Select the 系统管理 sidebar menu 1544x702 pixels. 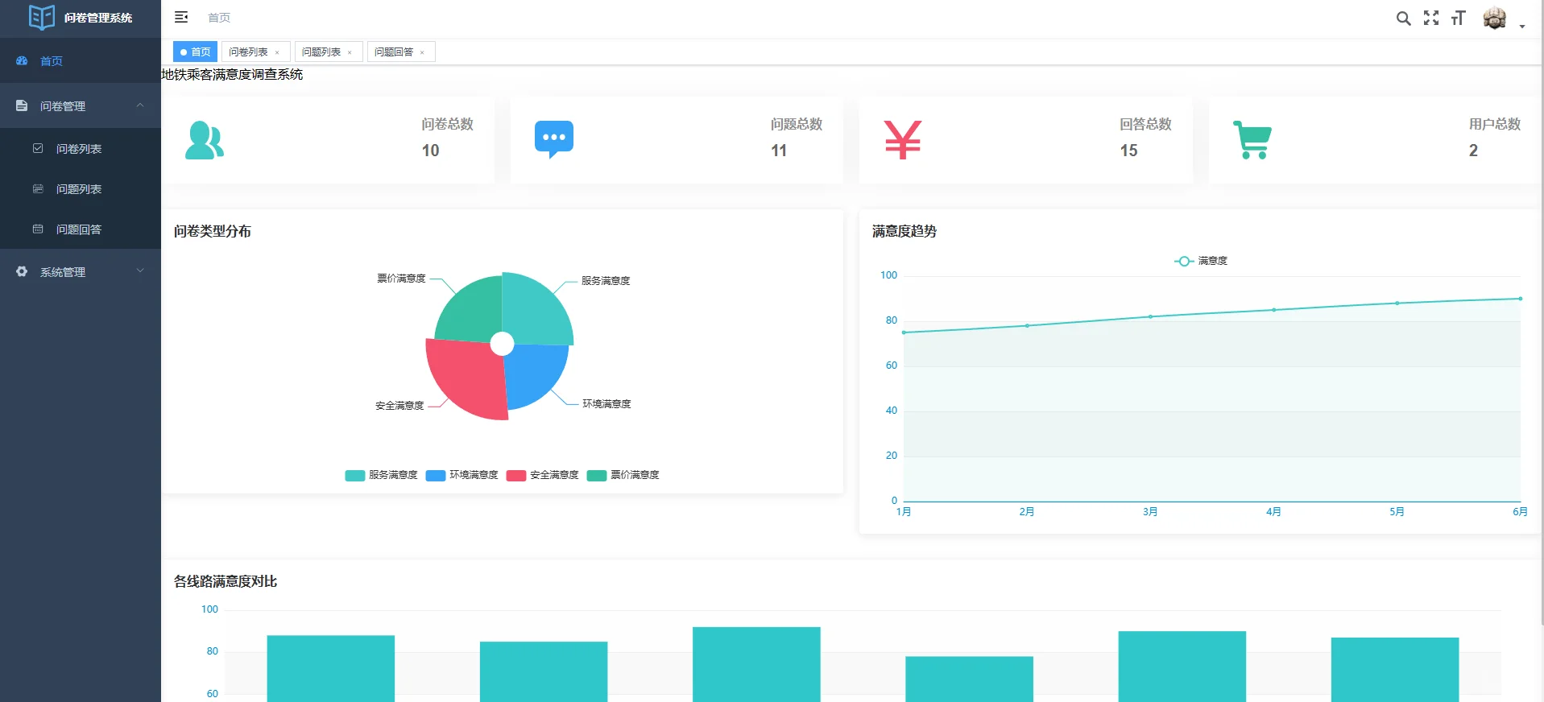(x=81, y=272)
